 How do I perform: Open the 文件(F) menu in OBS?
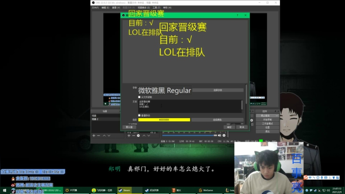click(x=95, y=8)
